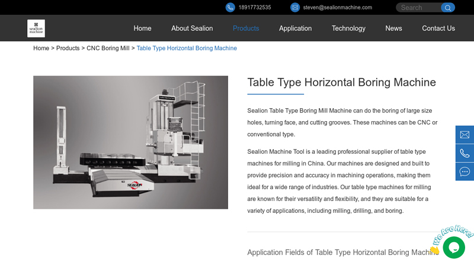The width and height of the screenshot is (474, 266).
Task: Open the Technology menu
Action: click(x=348, y=28)
